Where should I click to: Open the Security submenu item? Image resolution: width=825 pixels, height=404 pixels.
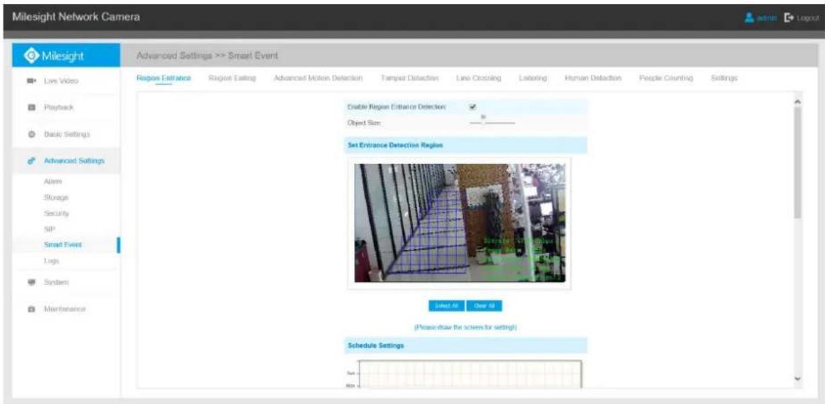click(x=56, y=213)
